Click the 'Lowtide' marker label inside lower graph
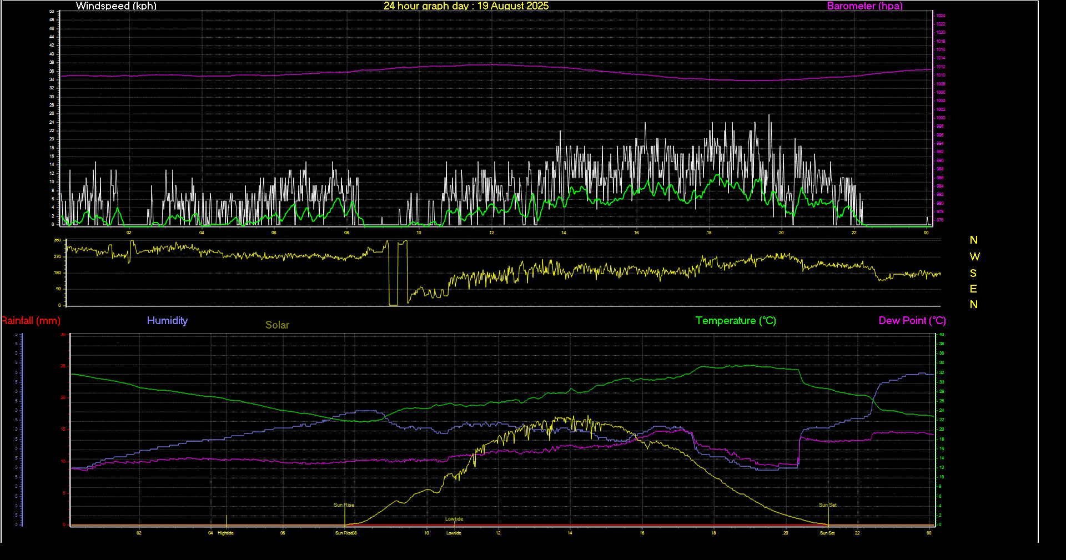 (x=454, y=519)
